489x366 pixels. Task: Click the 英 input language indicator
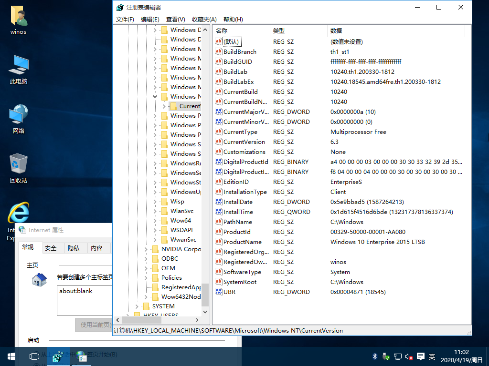(432, 356)
